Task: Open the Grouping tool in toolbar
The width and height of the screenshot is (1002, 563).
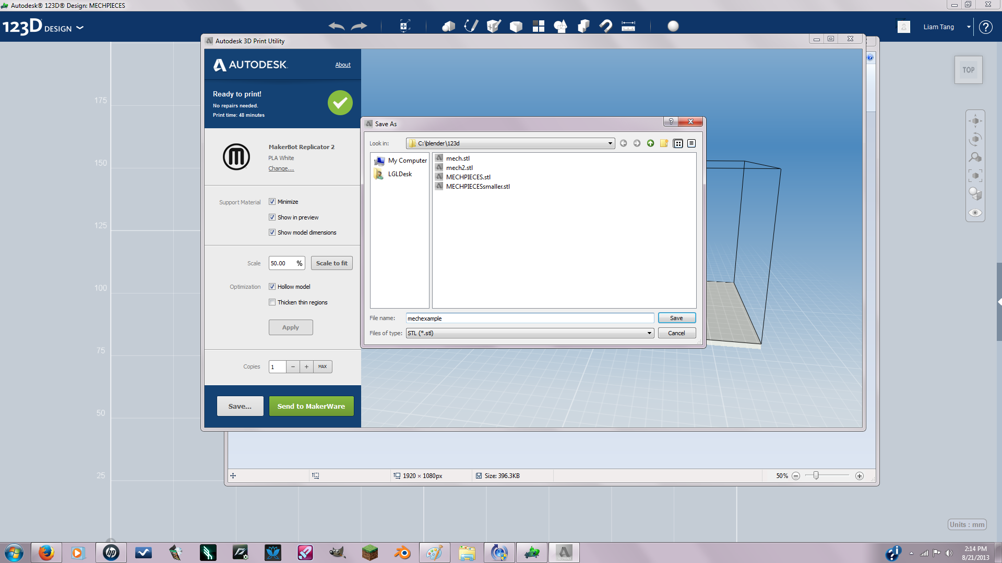Action: point(561,26)
